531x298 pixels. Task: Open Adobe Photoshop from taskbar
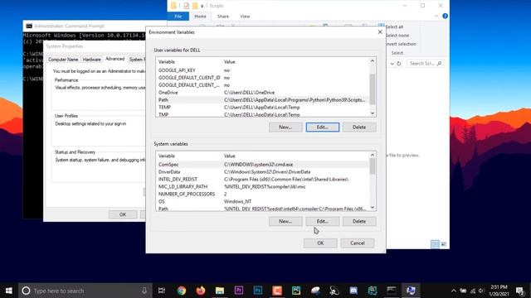tap(258, 291)
